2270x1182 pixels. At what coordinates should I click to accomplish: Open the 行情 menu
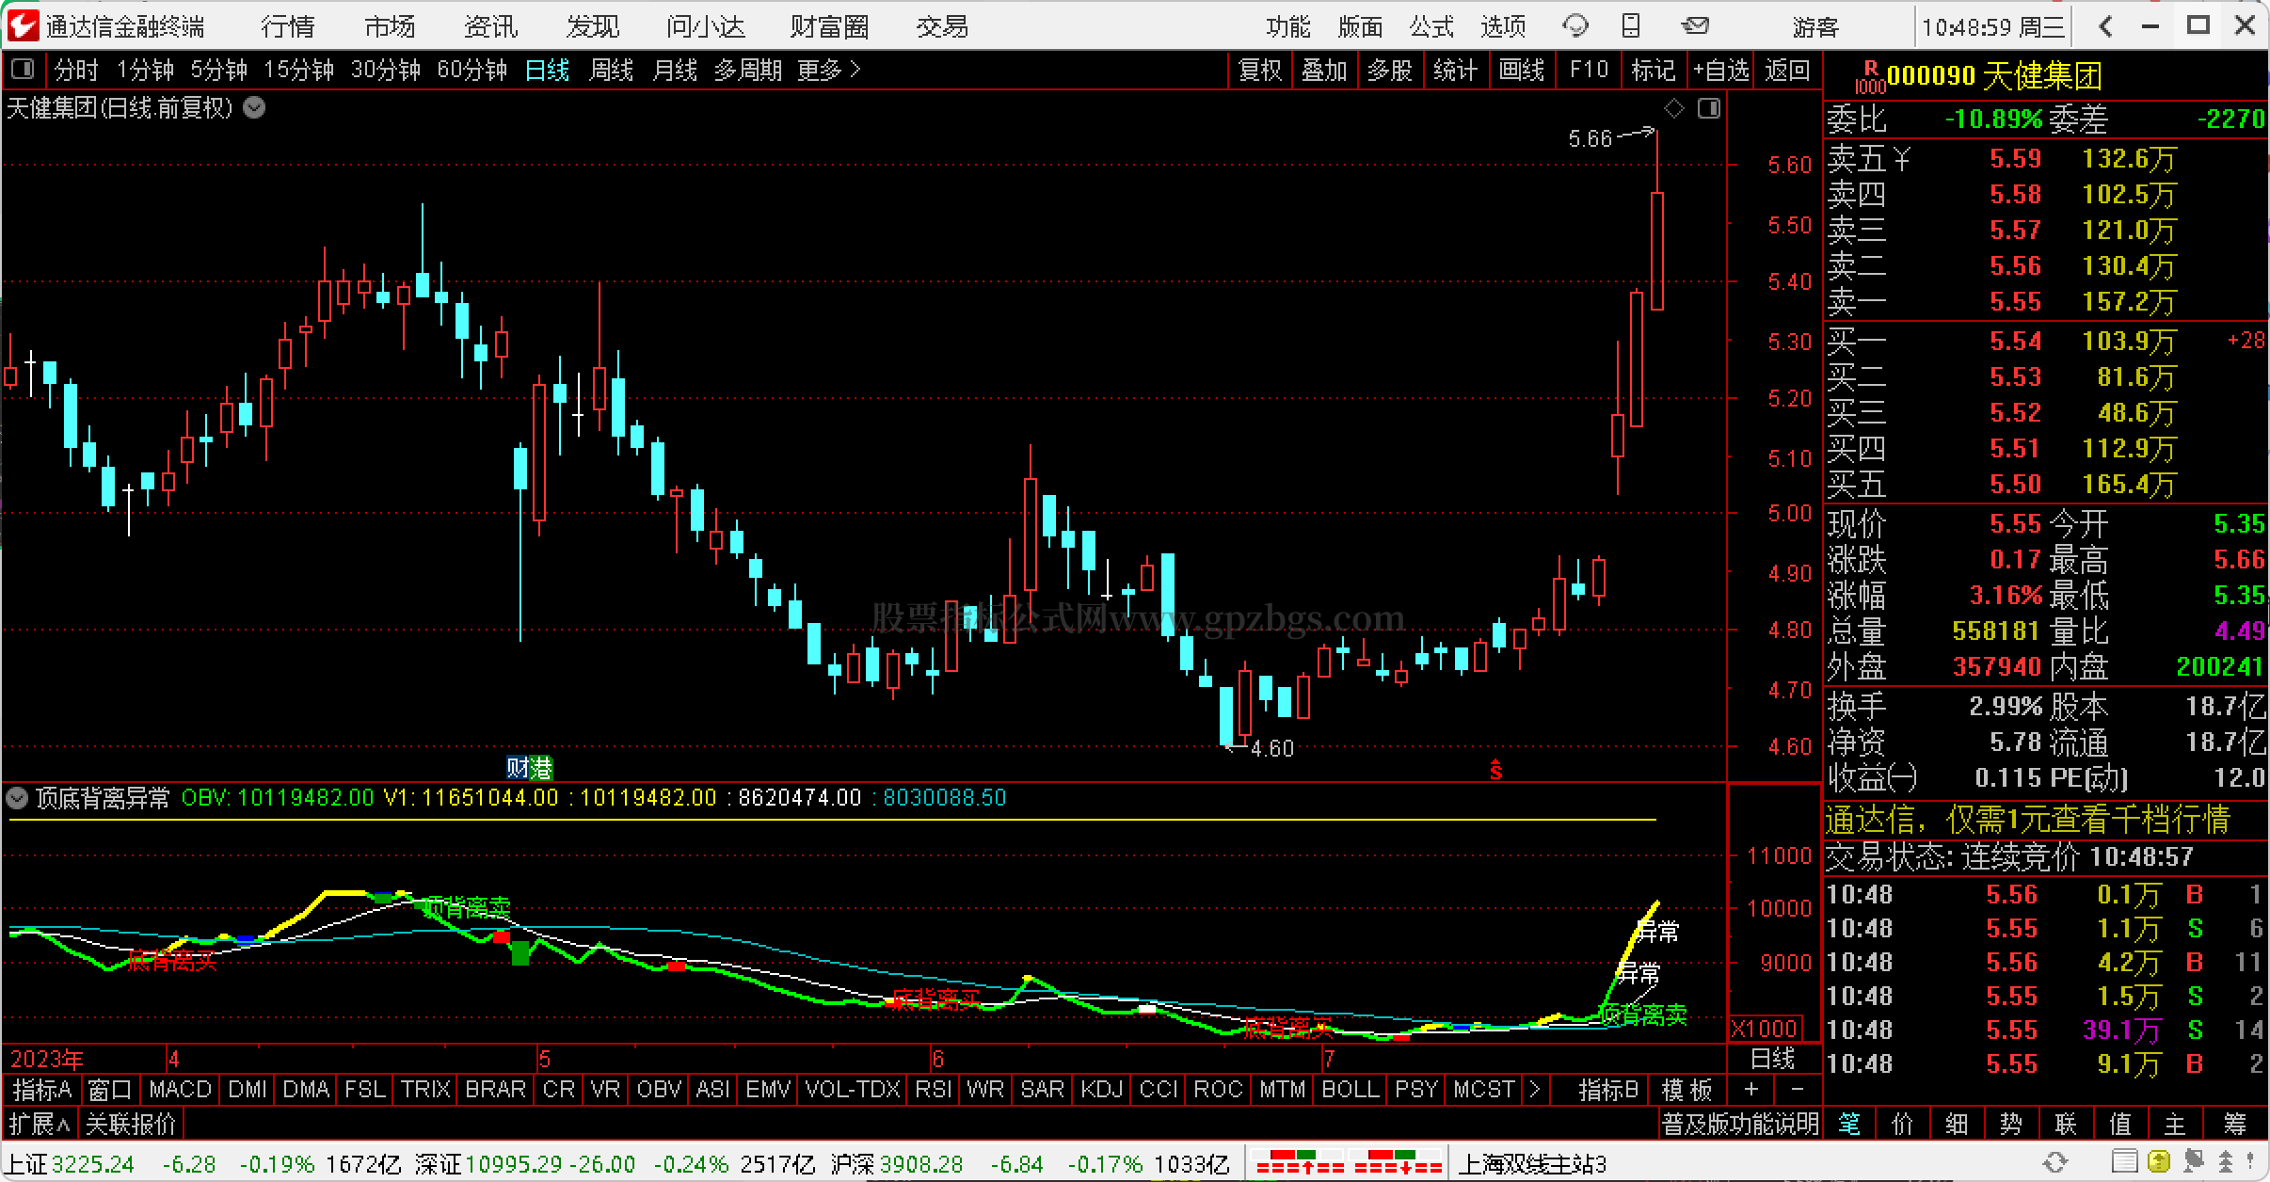pyautogui.click(x=287, y=26)
